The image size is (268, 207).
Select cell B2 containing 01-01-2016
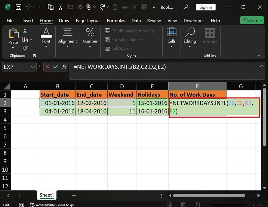click(x=58, y=103)
